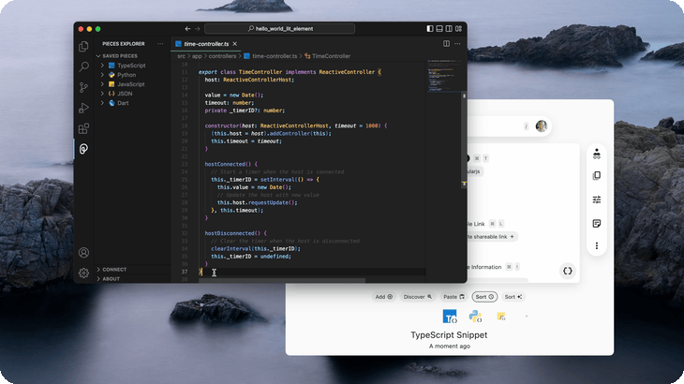Viewport: 684px width, 384px height.
Task: Click the TimeController breadcrumb symbol
Action: tap(331, 56)
